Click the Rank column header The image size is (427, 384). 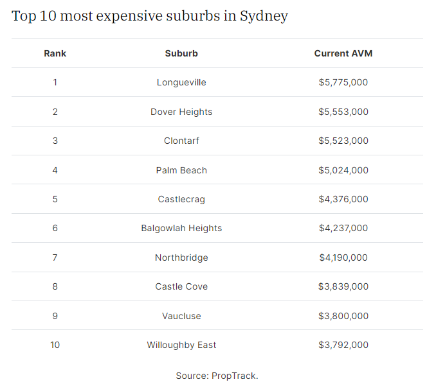point(55,53)
